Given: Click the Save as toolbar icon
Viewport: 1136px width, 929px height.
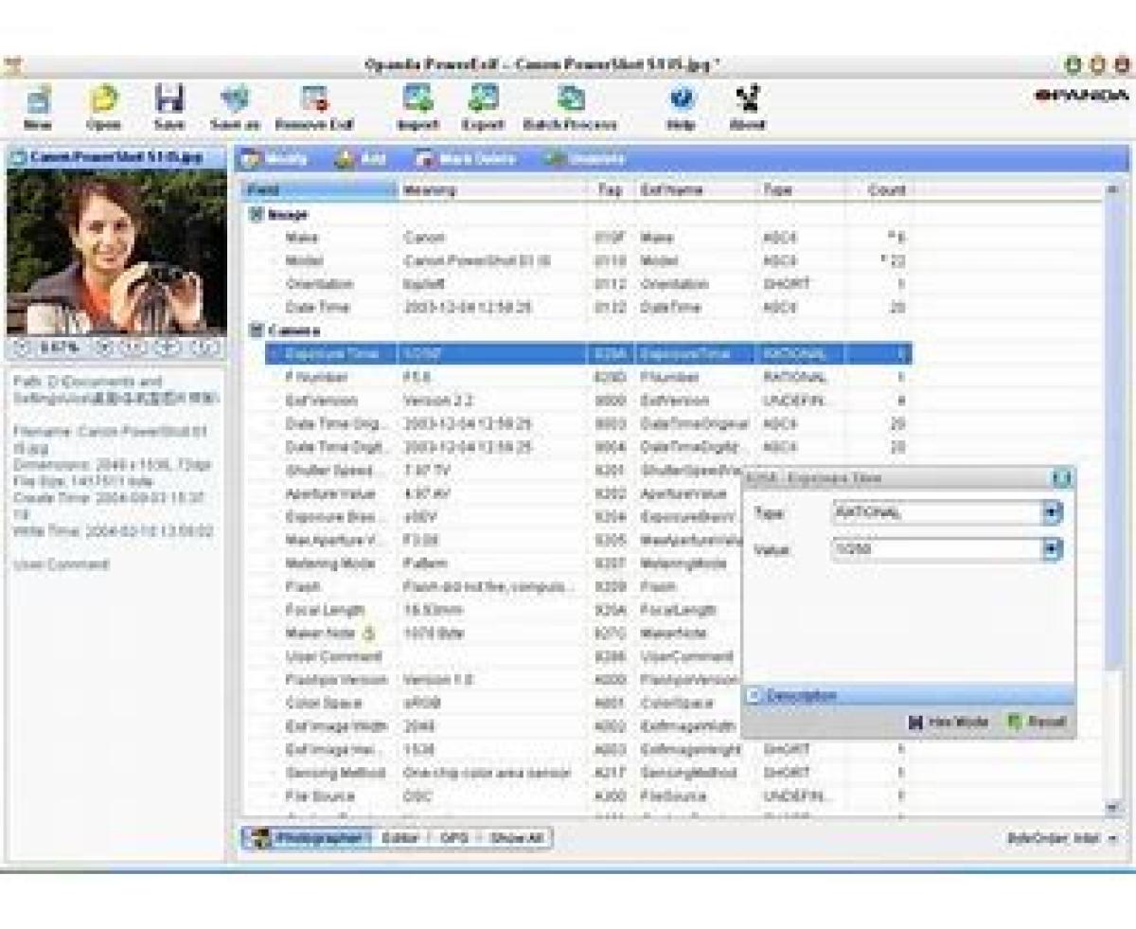Looking at the screenshot, I should pyautogui.click(x=234, y=98).
